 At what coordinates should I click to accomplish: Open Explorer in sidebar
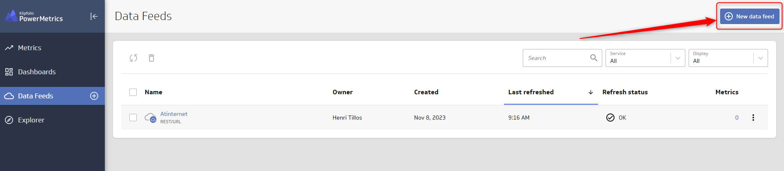(31, 120)
